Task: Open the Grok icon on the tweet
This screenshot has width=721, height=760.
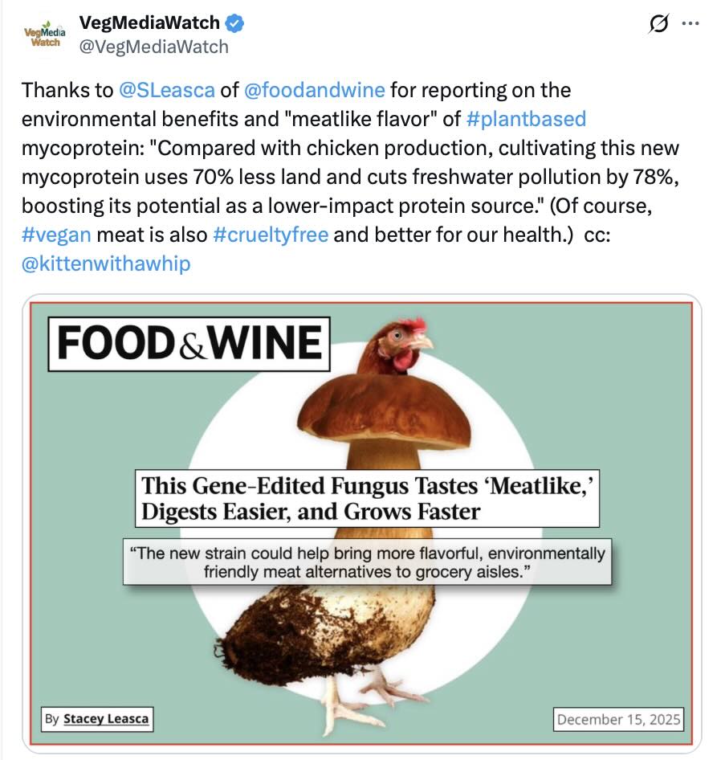Action: pyautogui.click(x=658, y=25)
